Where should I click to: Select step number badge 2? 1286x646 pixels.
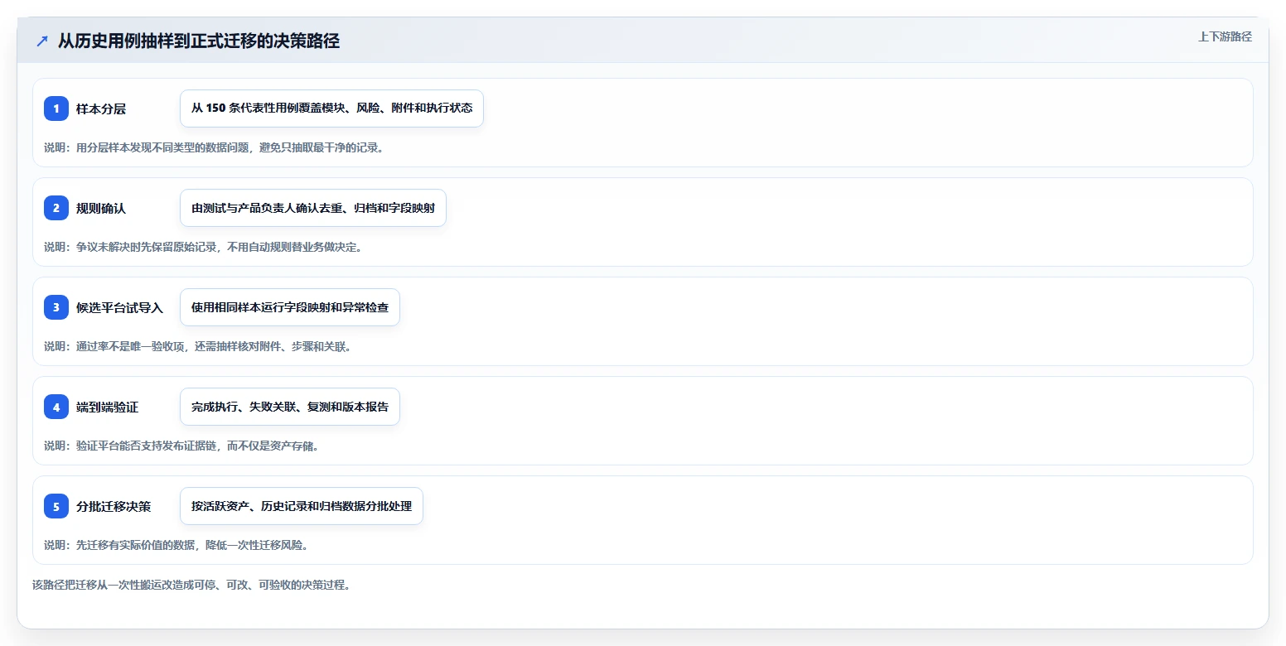tap(56, 208)
